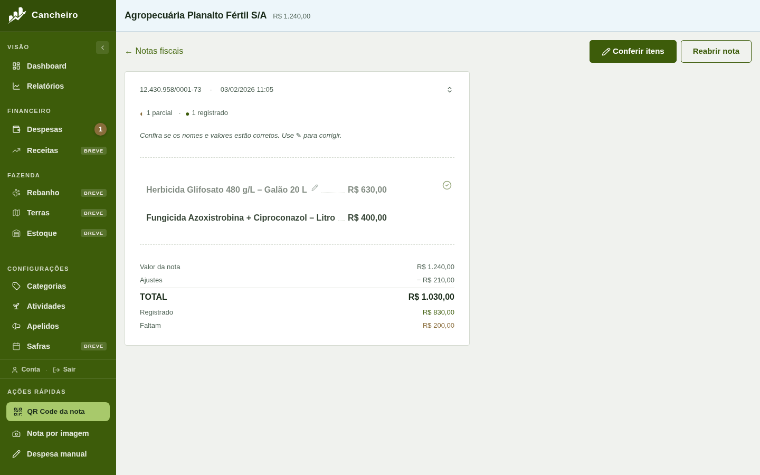Screen dimensions: 760x475
Task: Collapse the sidebar with the chevron button
Action: click(x=102, y=47)
